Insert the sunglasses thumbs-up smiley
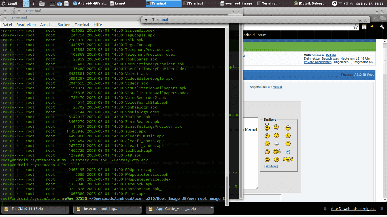 coord(277,152)
